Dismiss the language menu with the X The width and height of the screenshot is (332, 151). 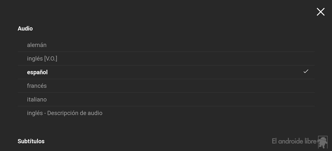[320, 12]
